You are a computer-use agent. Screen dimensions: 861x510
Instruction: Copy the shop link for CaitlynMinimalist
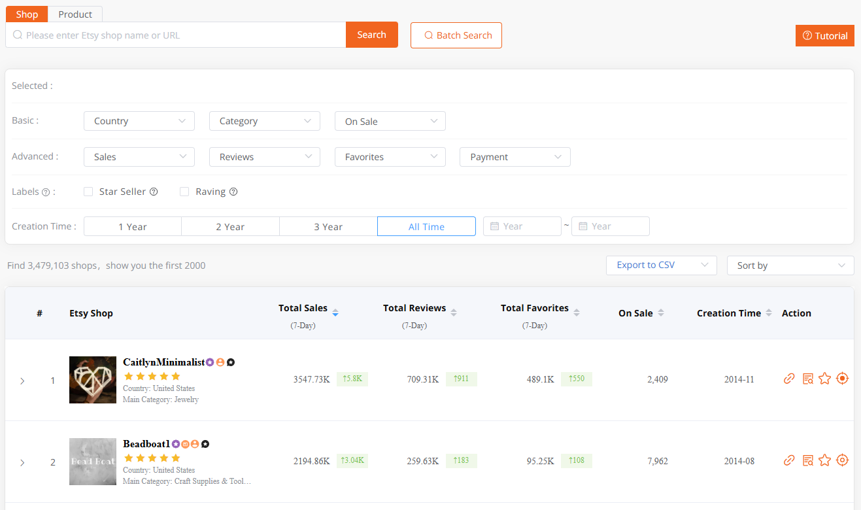[788, 378]
